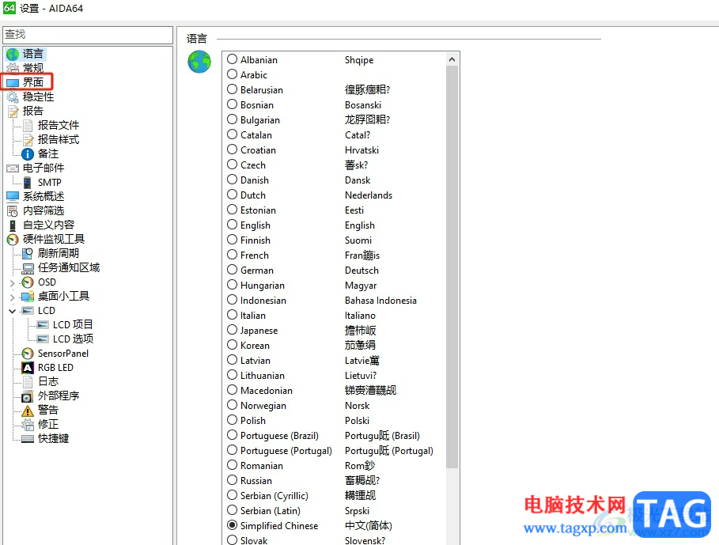Click the report icon beside 报告
Viewport: 719px width, 545px height.
[x=13, y=111]
